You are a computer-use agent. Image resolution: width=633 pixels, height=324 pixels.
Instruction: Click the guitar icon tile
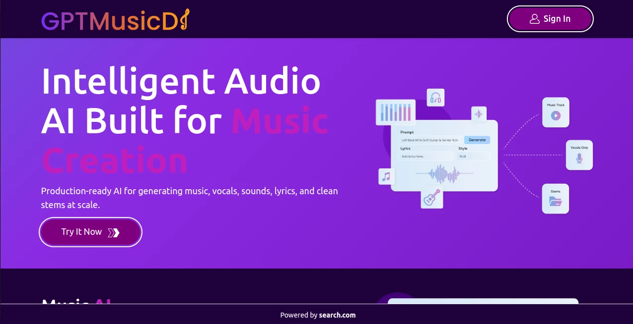click(432, 197)
